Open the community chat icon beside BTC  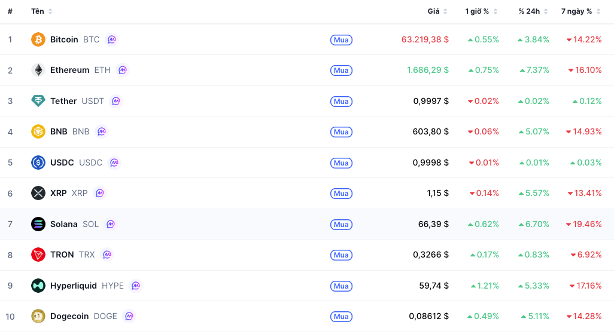pyautogui.click(x=112, y=39)
